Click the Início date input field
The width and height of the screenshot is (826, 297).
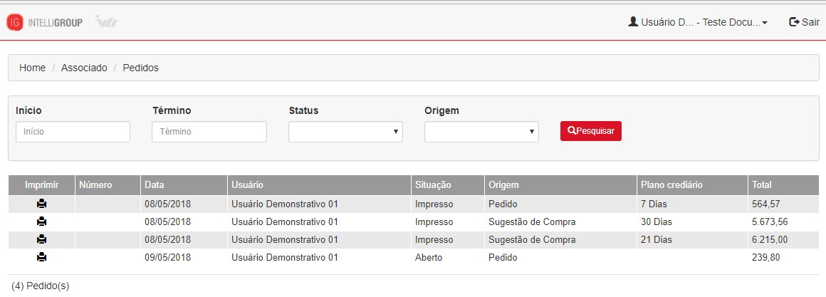pyautogui.click(x=73, y=132)
